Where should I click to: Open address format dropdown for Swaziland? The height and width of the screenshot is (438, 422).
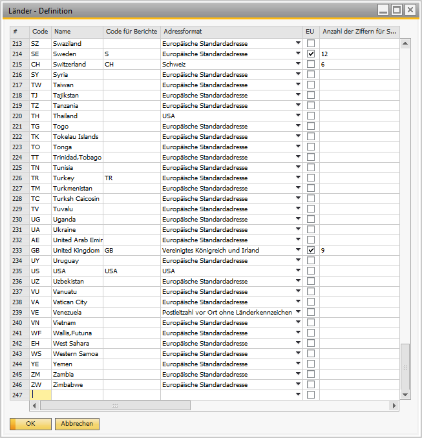(x=298, y=43)
